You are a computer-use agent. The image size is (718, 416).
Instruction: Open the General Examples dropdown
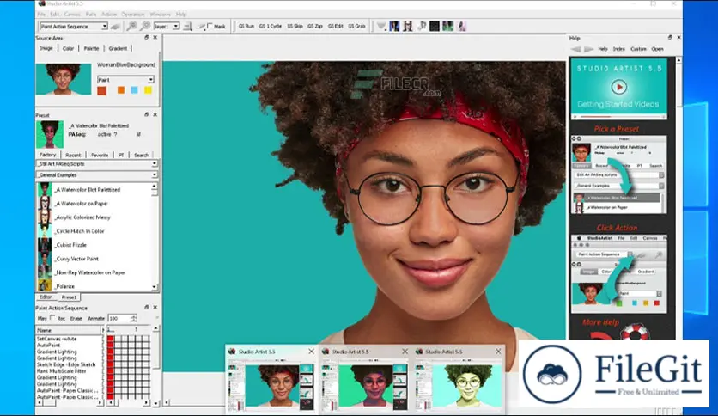(155, 175)
